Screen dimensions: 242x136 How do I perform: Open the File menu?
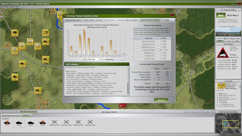pos(2,7)
